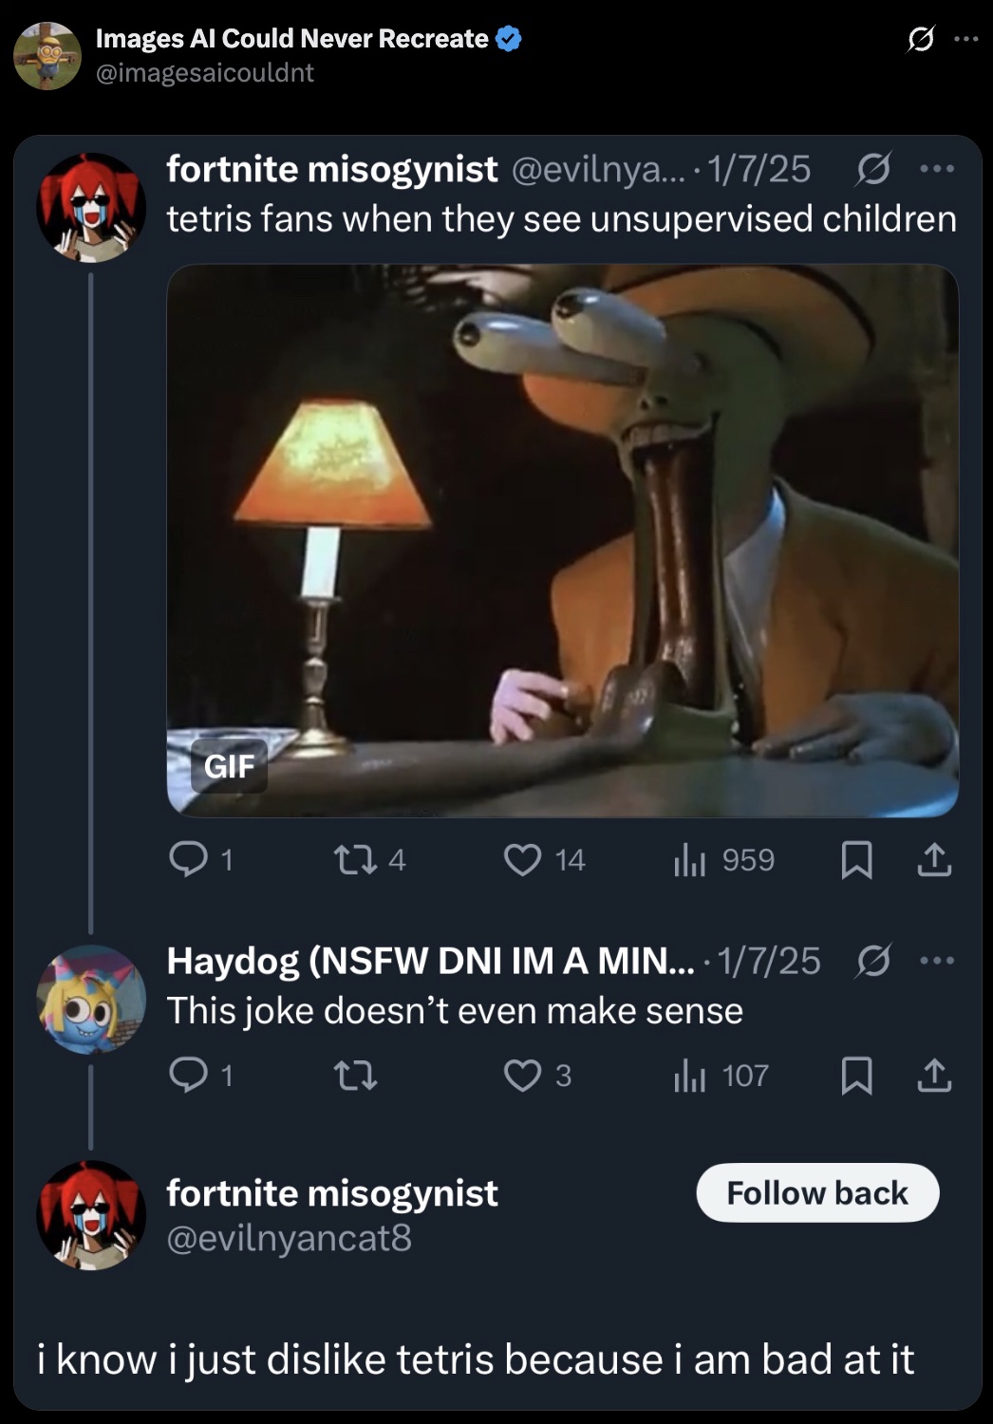Screen dimensions: 993x1424
Task: View the 1/7/25 timestamp on Haydog's reply
Action: (765, 962)
